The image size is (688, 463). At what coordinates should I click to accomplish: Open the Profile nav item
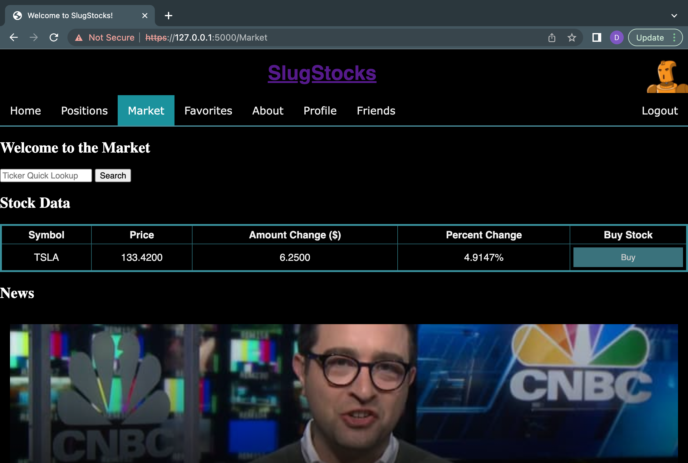click(320, 111)
